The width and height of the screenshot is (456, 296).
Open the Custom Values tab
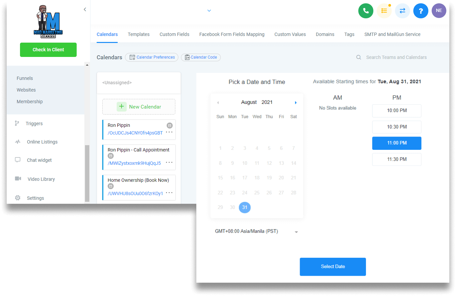[290, 34]
